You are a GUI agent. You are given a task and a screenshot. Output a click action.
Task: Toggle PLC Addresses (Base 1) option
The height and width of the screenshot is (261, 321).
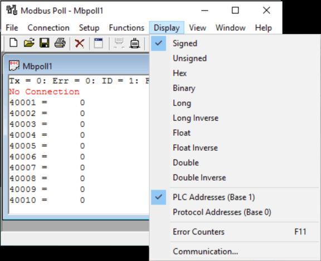(x=235, y=197)
